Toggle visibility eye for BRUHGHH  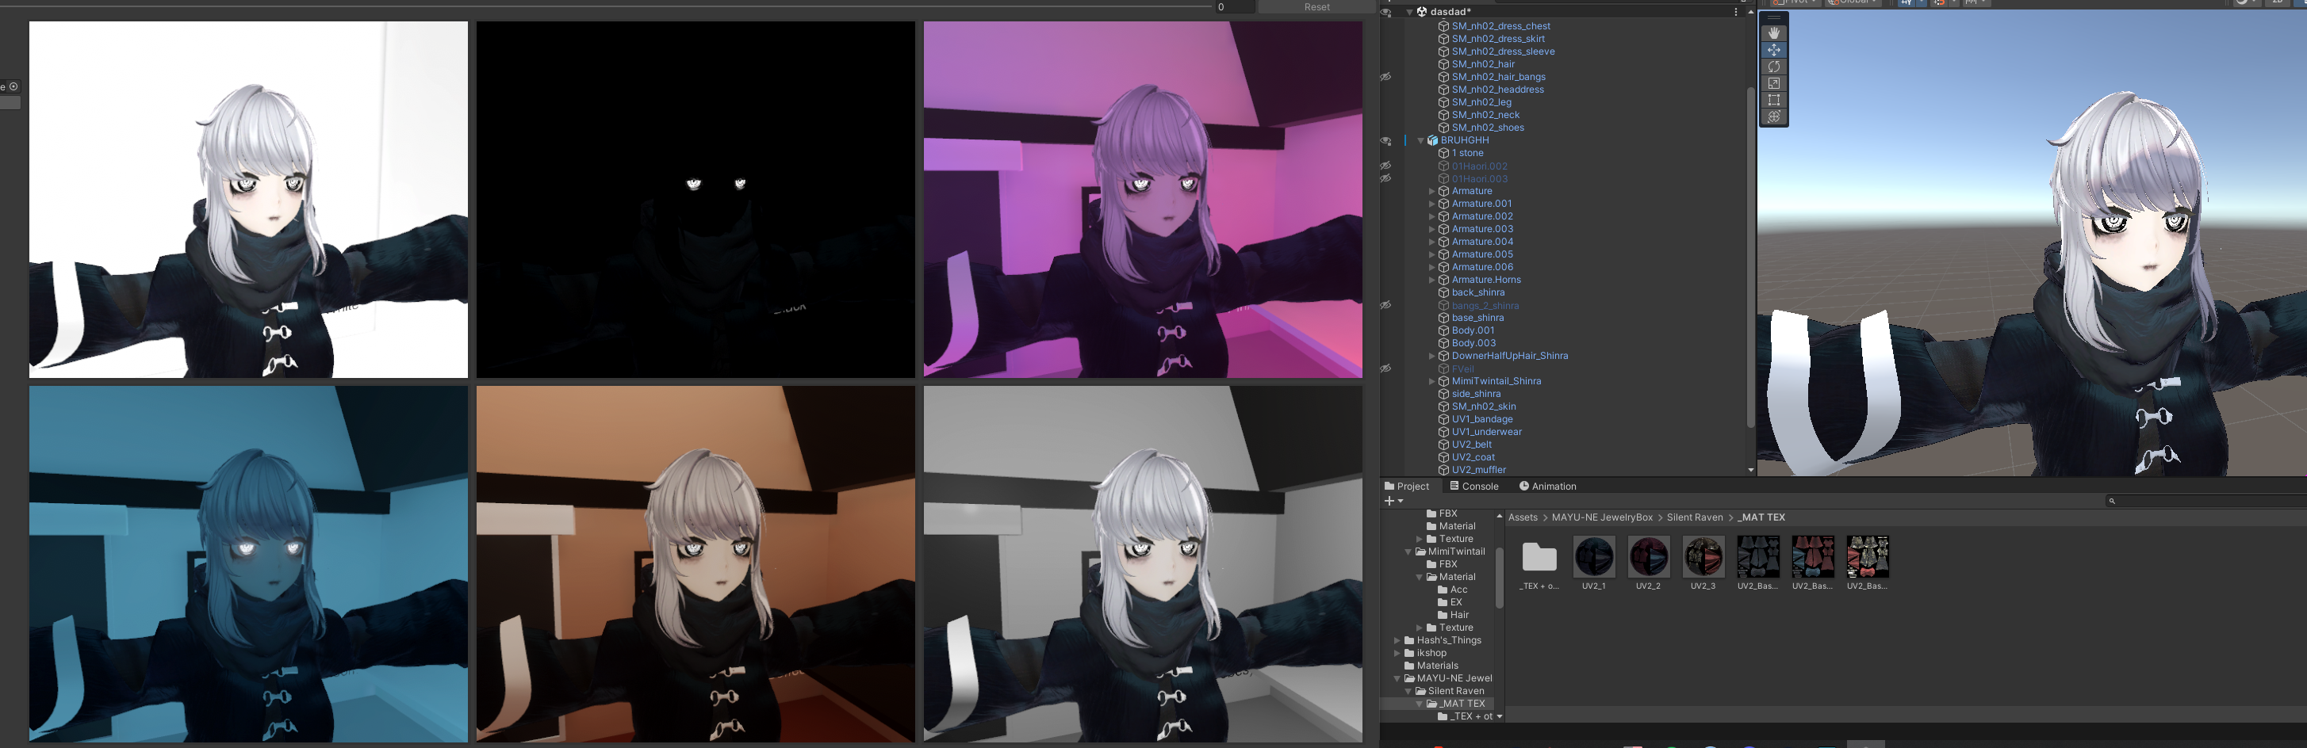[x=1386, y=140]
